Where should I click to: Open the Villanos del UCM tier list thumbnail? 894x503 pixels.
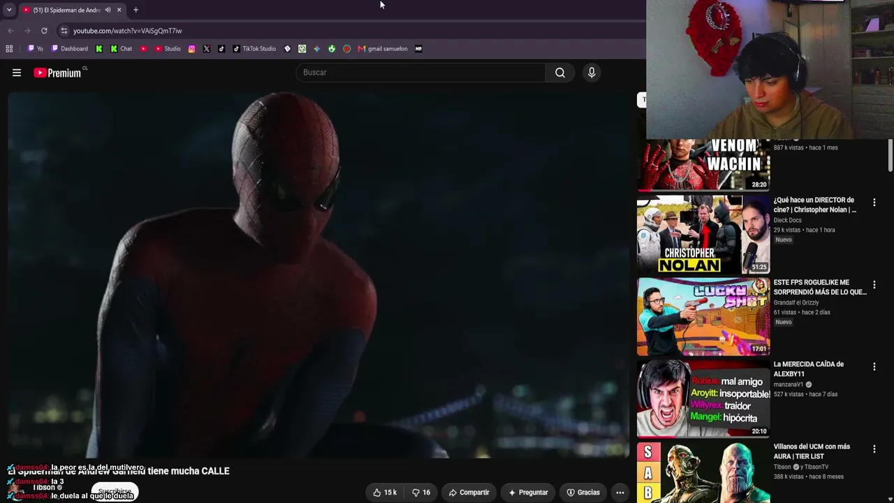tap(703, 473)
